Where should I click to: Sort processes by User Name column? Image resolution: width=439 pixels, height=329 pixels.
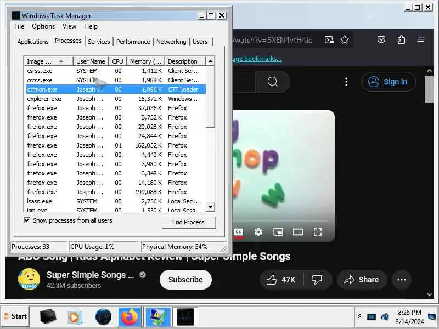(x=91, y=61)
